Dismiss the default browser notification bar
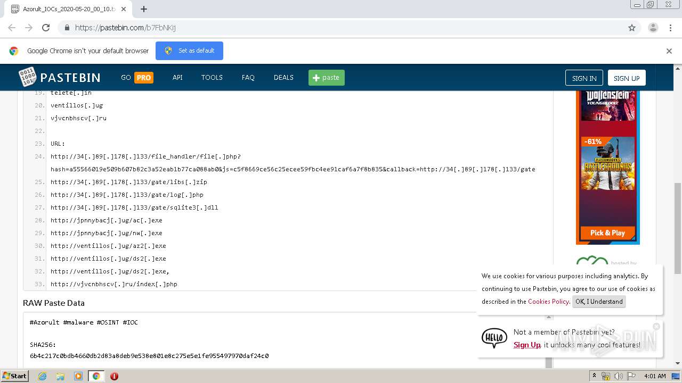 click(x=669, y=51)
